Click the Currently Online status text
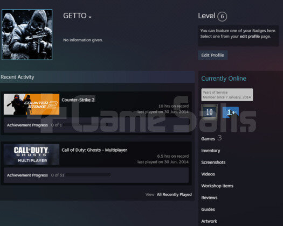This screenshot has width=283, height=226. [224, 79]
